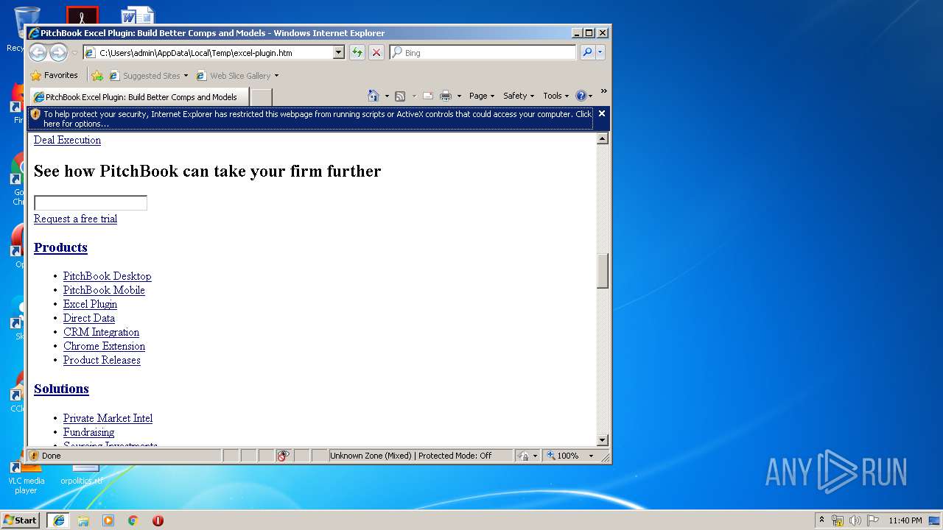The image size is (943, 530).
Task: Open recent pages dropdown arrow
Action: [74, 53]
